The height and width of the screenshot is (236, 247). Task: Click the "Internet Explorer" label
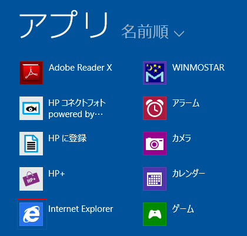click(x=81, y=209)
